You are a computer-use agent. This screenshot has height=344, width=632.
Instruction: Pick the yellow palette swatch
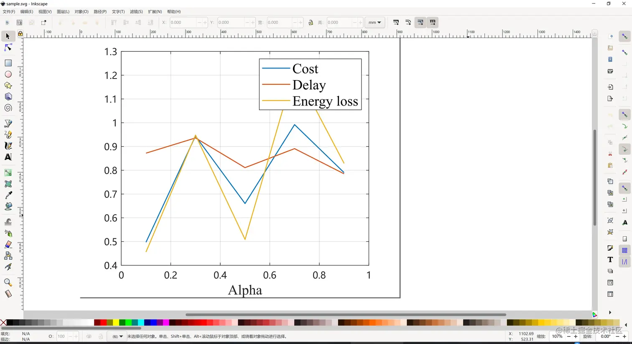116,323
